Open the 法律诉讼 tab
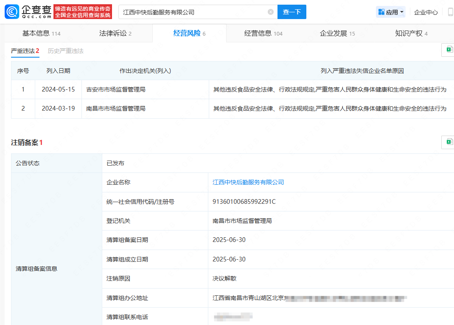The width and height of the screenshot is (454, 325). [115, 33]
